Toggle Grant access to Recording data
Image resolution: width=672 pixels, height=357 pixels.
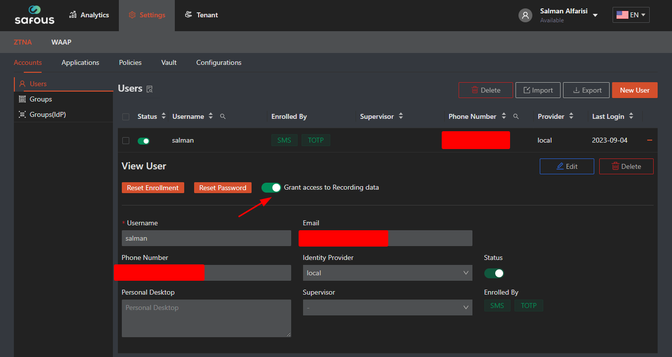click(x=271, y=188)
